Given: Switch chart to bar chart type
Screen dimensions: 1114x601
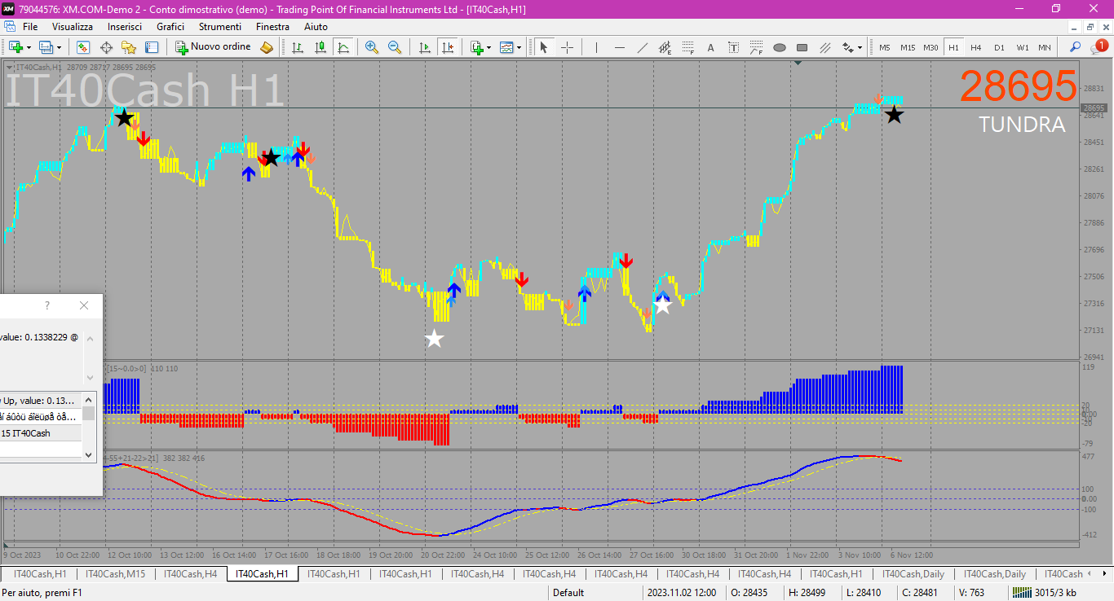Looking at the screenshot, I should click(298, 47).
